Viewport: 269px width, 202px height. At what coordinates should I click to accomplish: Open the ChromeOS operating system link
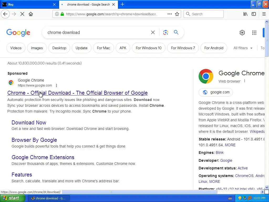click(x=244, y=176)
